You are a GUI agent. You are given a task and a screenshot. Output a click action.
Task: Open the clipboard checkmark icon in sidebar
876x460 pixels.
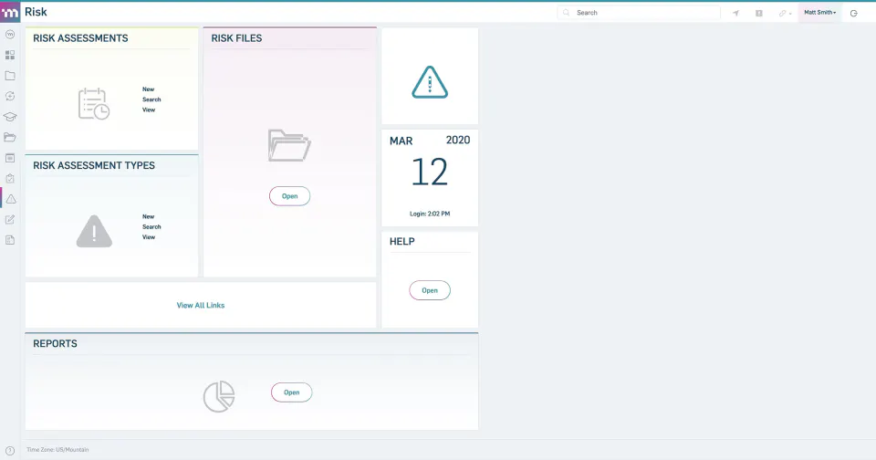10,179
